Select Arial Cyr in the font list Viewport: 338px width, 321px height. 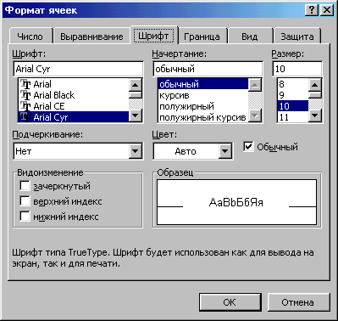click(74, 117)
